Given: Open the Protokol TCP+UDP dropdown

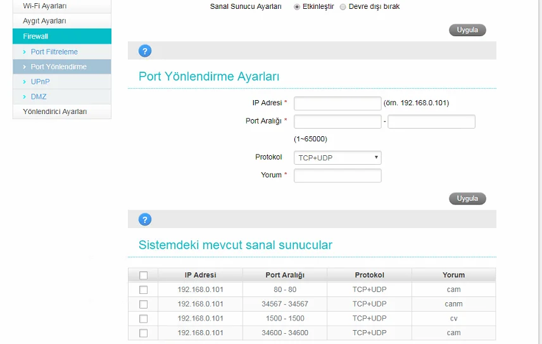Looking at the screenshot, I should point(337,158).
